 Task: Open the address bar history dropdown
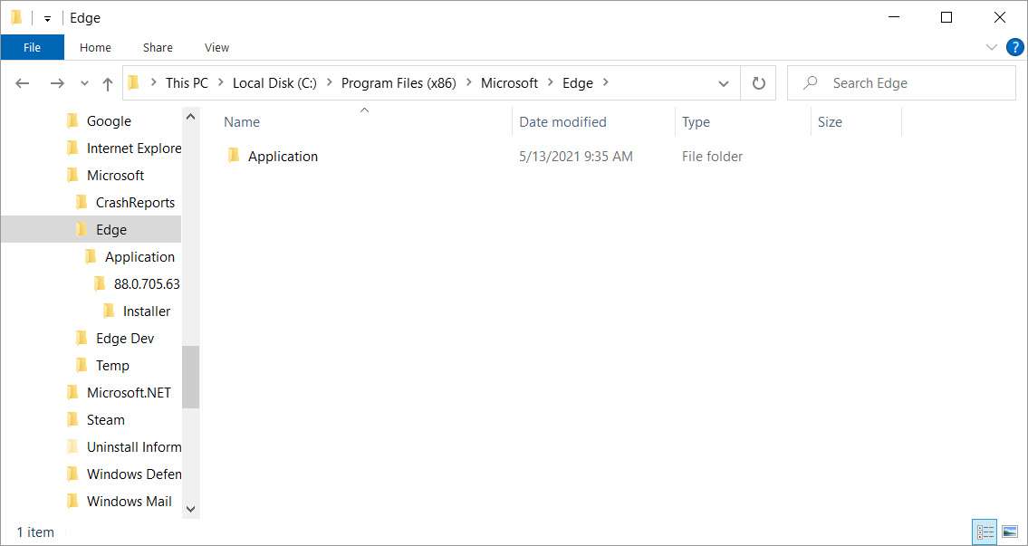[x=724, y=83]
